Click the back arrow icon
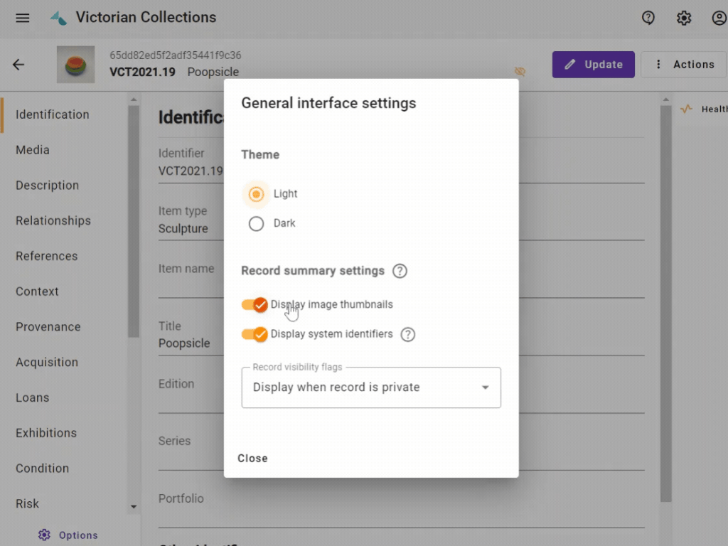Viewport: 728px width, 546px height. [x=18, y=65]
